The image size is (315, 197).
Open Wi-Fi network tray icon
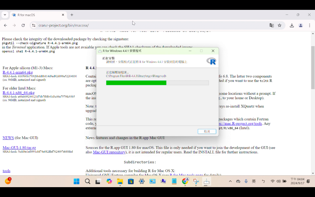pyautogui.click(x=273, y=181)
